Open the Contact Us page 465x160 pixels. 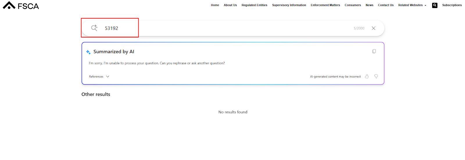[386, 5]
